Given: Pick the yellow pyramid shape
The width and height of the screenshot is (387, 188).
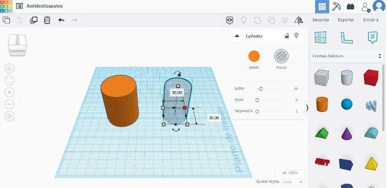Looking at the screenshot, I should [x=371, y=164].
